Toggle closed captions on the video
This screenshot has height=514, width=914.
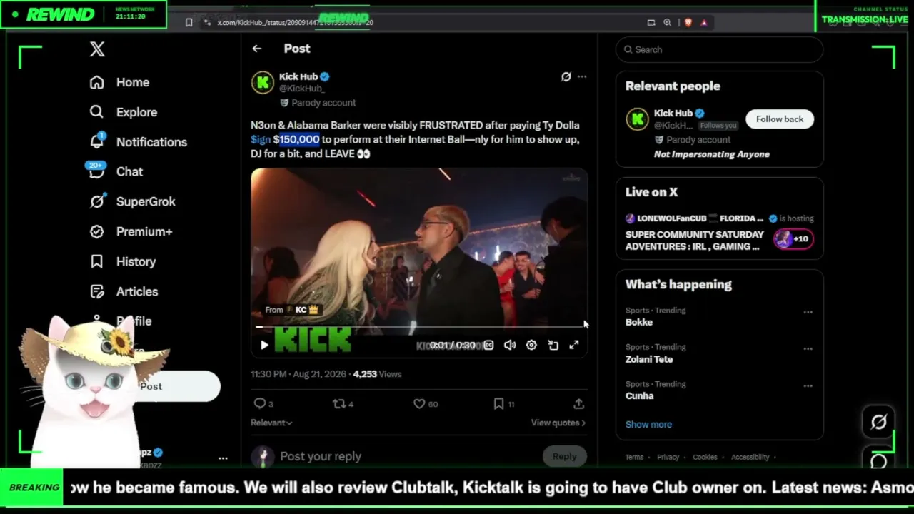pyautogui.click(x=488, y=346)
